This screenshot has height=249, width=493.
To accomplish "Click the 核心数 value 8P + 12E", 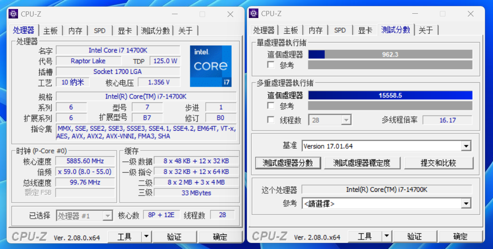I will pos(161,215).
